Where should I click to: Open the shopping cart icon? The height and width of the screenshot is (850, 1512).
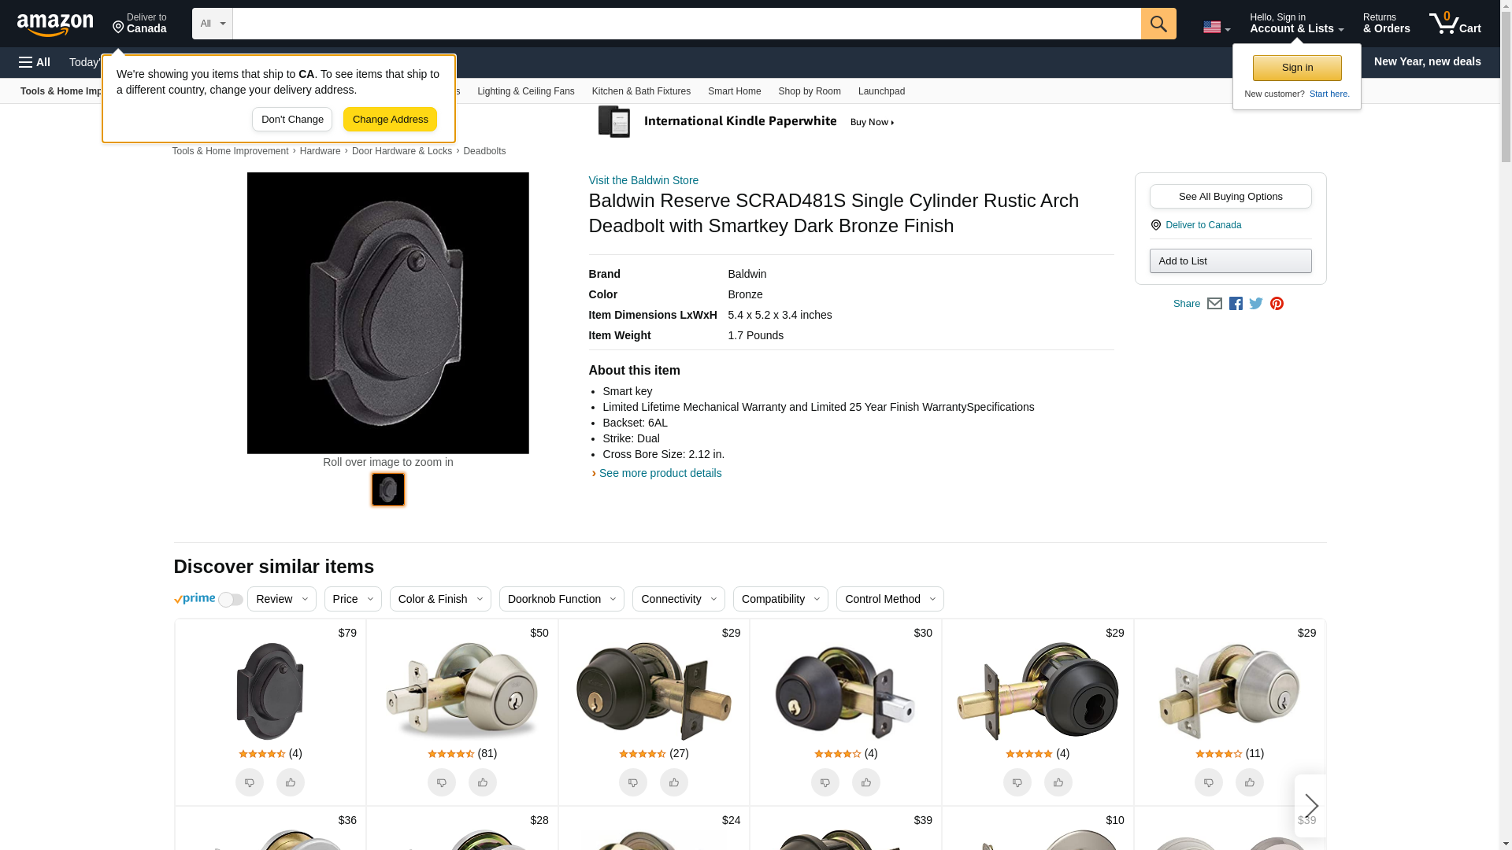(x=1455, y=24)
